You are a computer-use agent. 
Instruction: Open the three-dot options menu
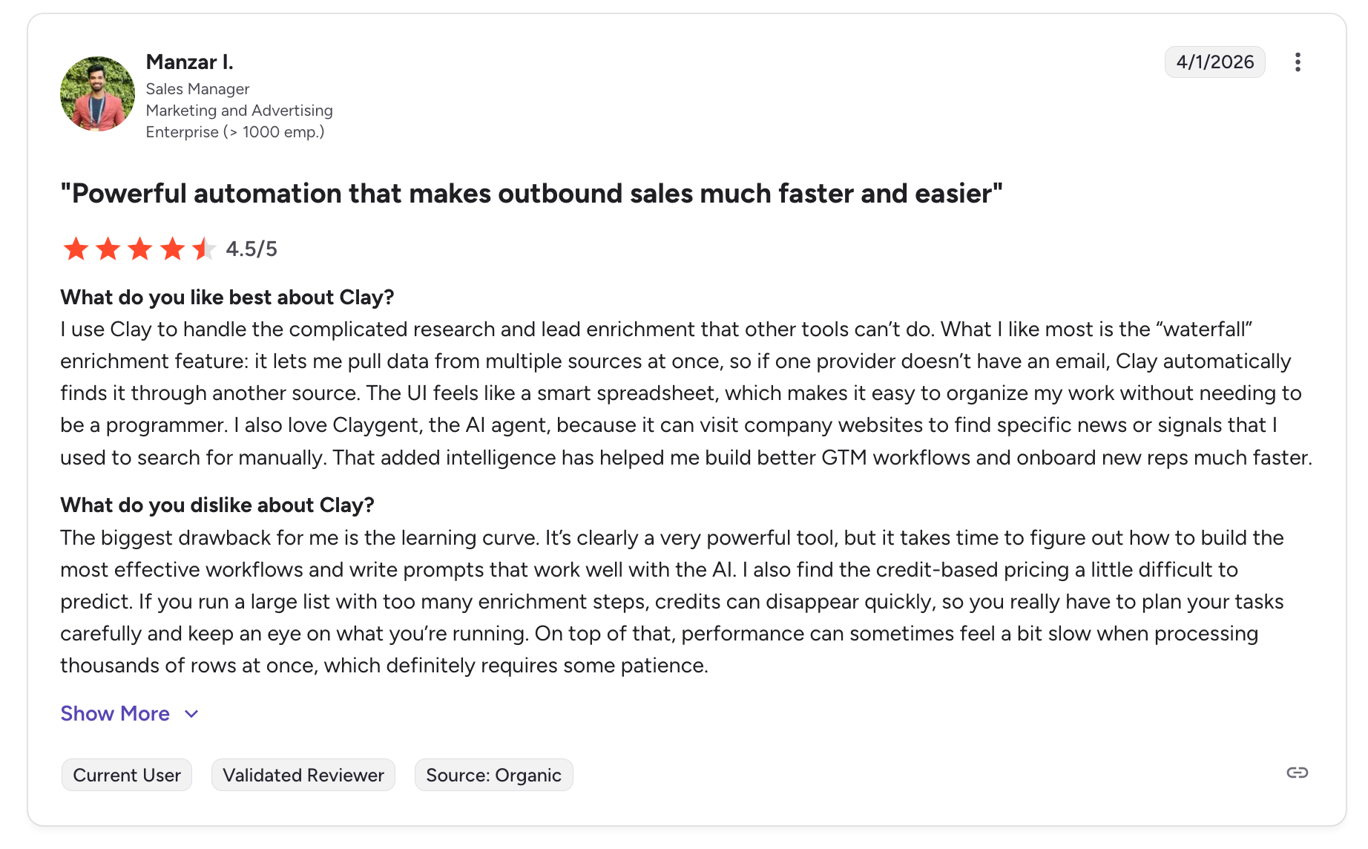(x=1298, y=62)
